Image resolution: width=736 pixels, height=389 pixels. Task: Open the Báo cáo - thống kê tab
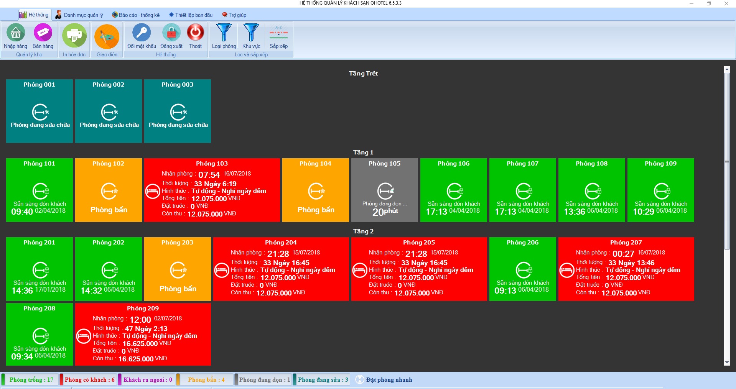[136, 15]
